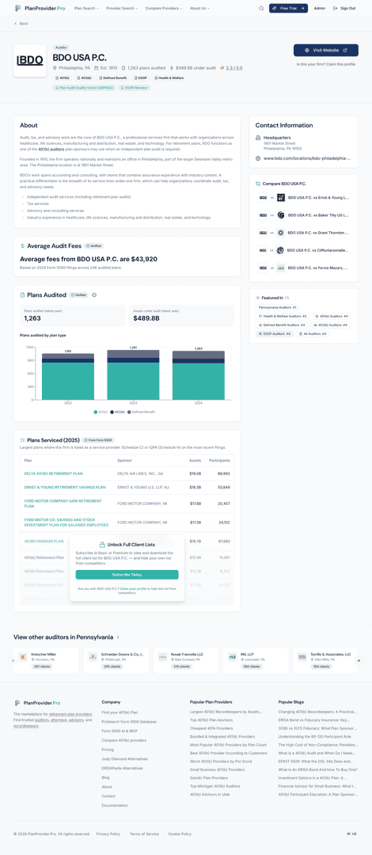Expand the Provider Search dropdown menu
This screenshot has height=855, width=372.
click(x=122, y=8)
